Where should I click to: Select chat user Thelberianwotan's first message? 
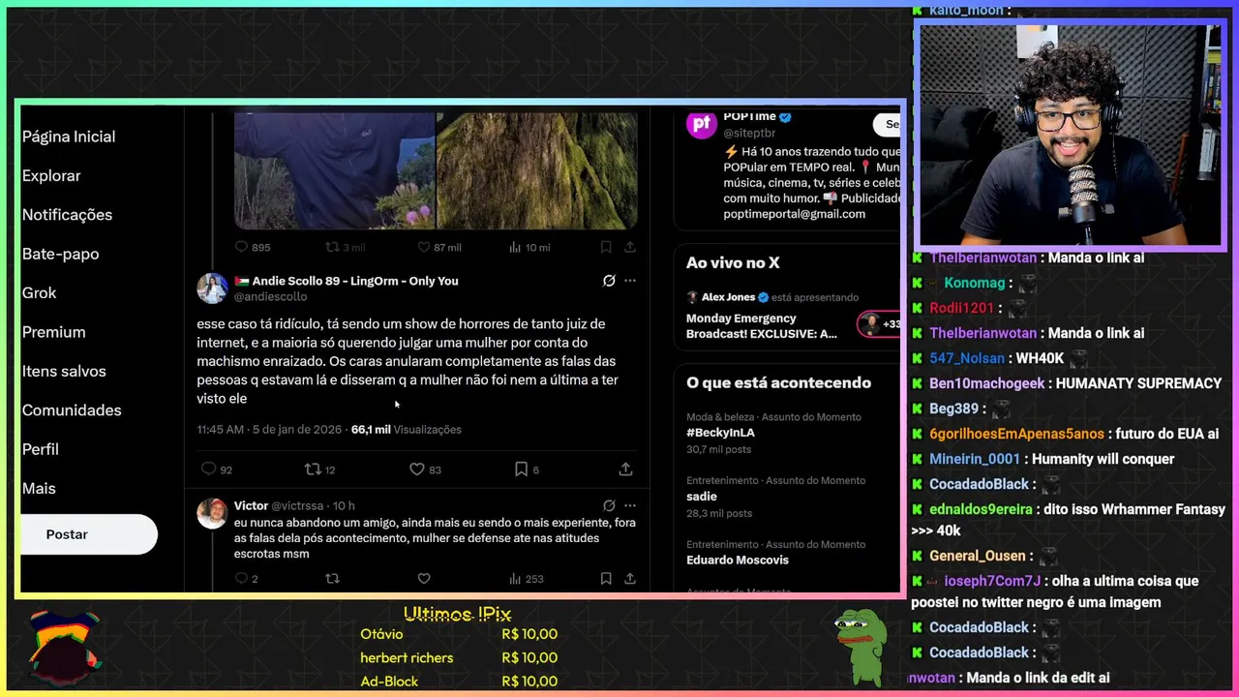[1037, 258]
